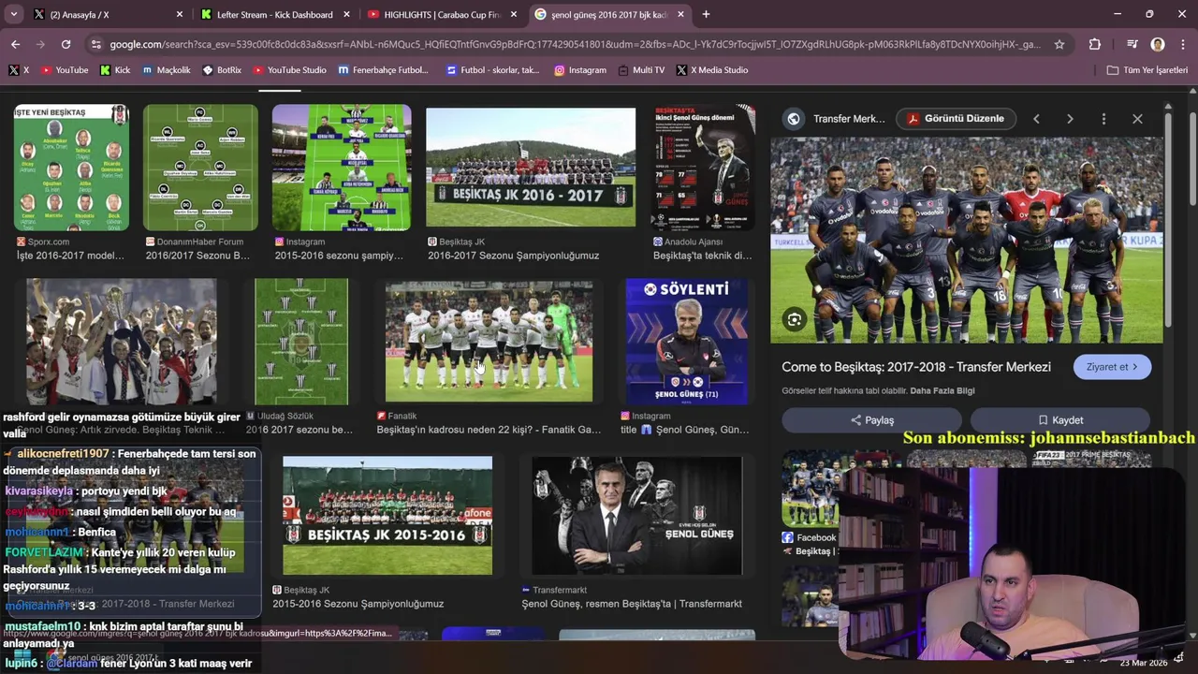Click the Ziyaret et button
This screenshot has height=674, width=1198.
[x=1112, y=367]
